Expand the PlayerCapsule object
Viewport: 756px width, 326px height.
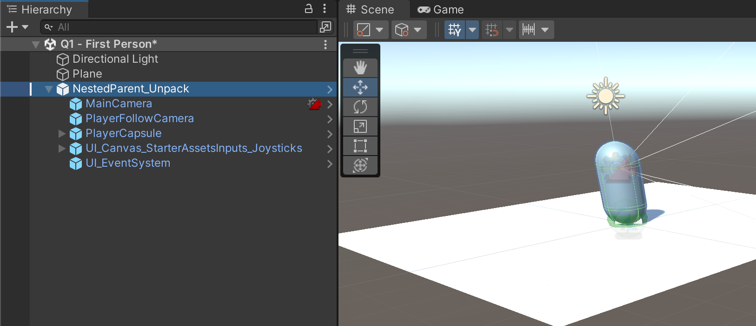[x=62, y=134]
